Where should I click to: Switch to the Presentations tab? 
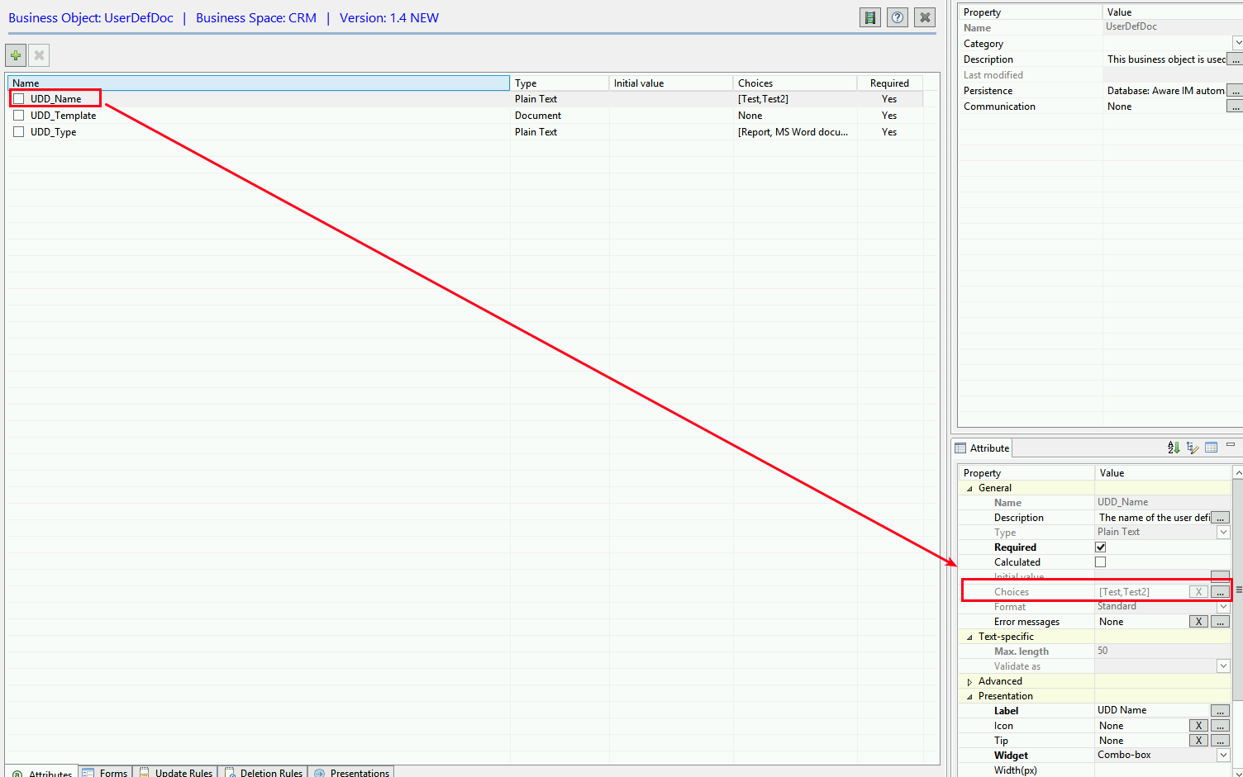(x=351, y=772)
